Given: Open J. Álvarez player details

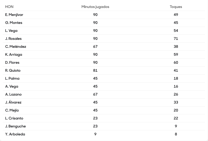Looking at the screenshot, I should [x=13, y=102].
